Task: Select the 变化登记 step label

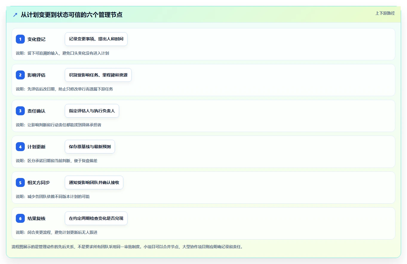Action: 36,39
